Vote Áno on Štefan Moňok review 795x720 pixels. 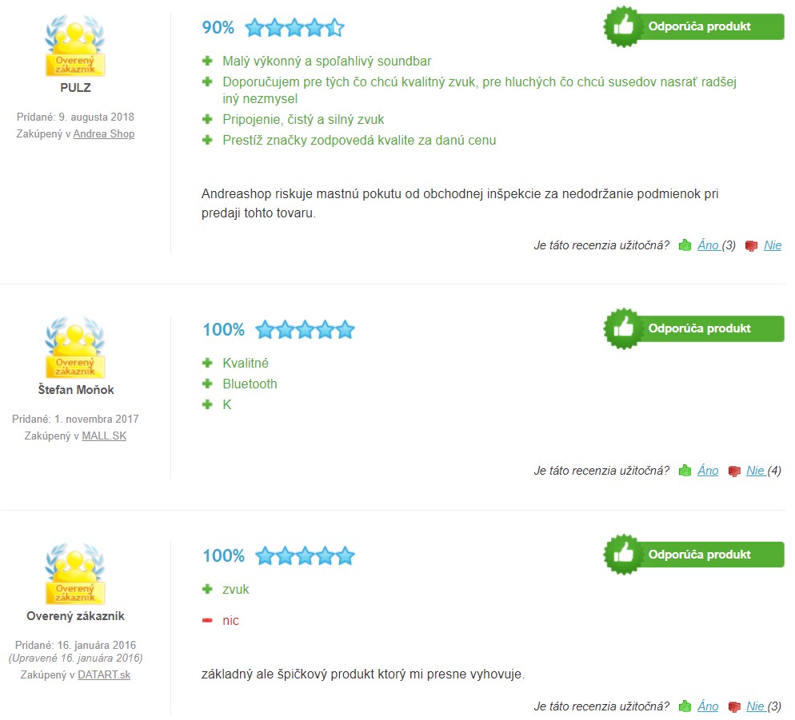[708, 471]
